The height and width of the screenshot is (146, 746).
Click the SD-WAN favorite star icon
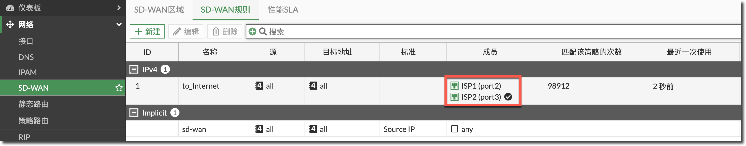click(119, 88)
